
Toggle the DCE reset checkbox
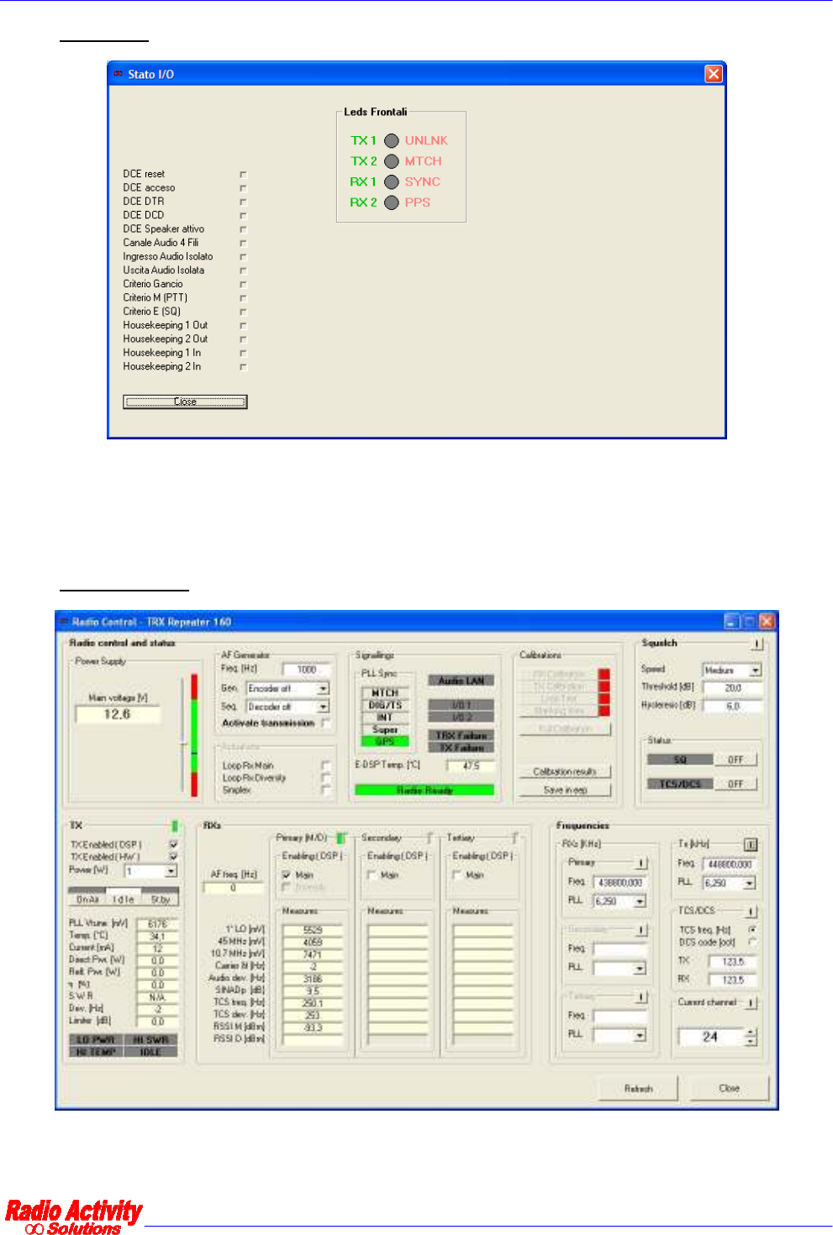(243, 175)
